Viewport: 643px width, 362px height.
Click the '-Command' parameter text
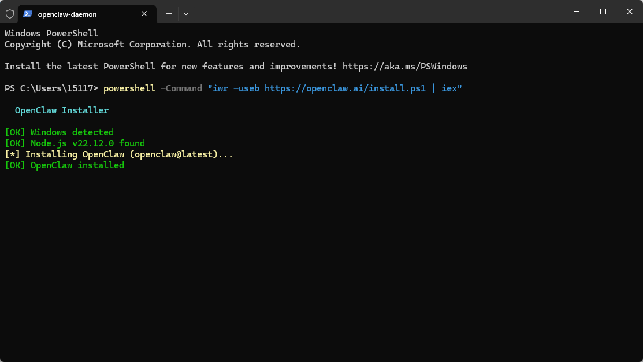click(181, 88)
